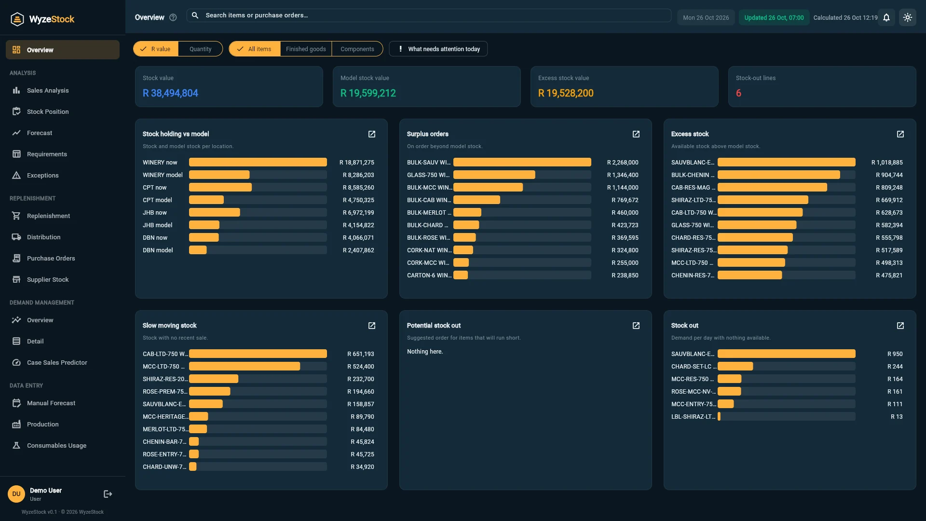Toggle the light/dark theme sun icon
Screen dimensions: 926x521
tap(908, 17)
